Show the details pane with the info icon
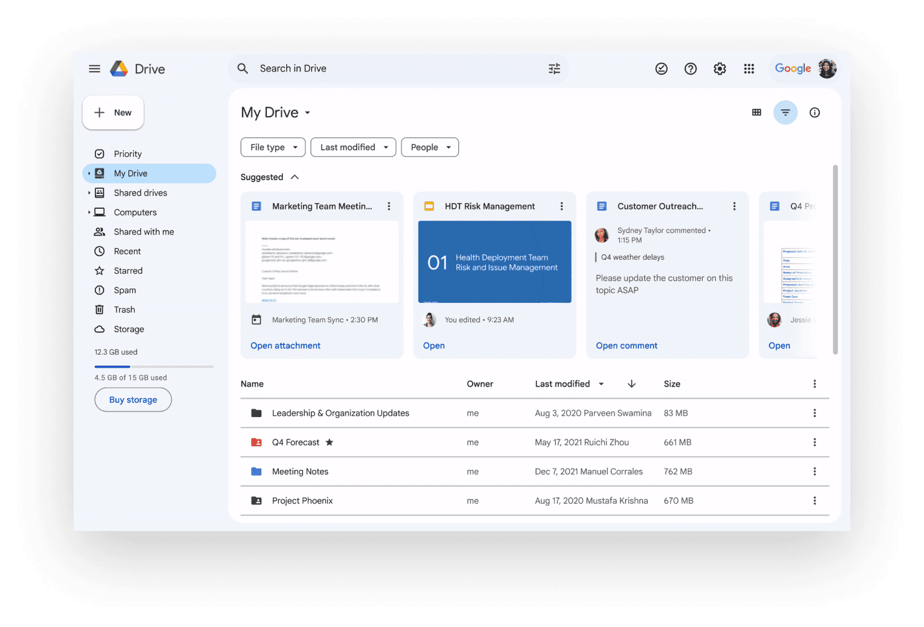This screenshot has height=627, width=924. click(815, 112)
